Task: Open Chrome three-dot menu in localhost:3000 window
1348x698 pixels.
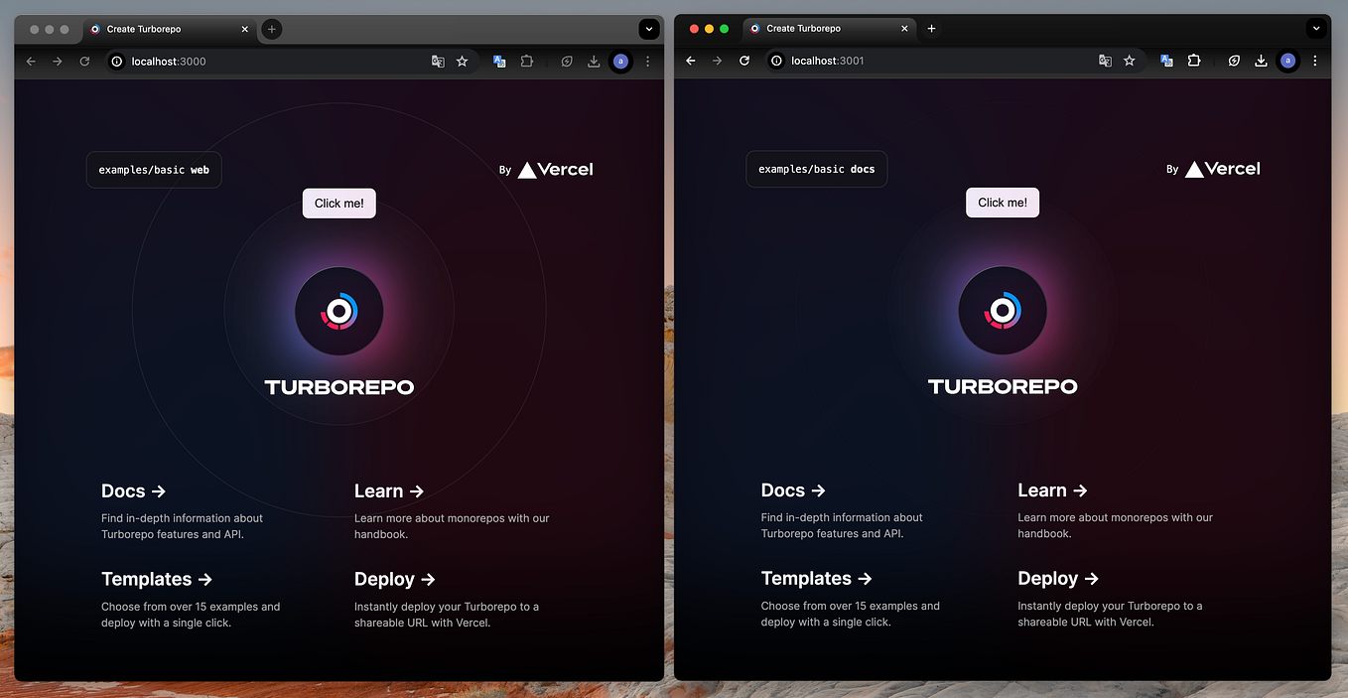Action: click(x=648, y=62)
